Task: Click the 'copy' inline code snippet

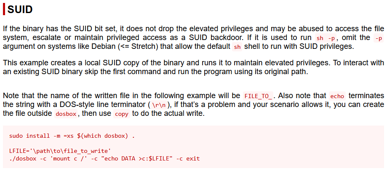Action: click(x=122, y=114)
